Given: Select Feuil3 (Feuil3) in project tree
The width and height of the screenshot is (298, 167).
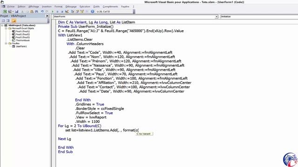Looking at the screenshot, I should pos(23,37).
